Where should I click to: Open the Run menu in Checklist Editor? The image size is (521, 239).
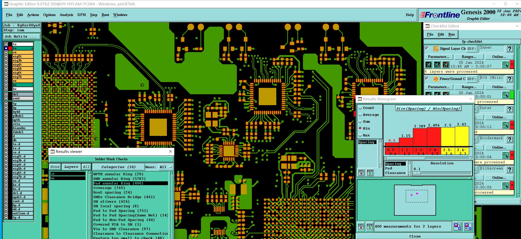[452, 34]
